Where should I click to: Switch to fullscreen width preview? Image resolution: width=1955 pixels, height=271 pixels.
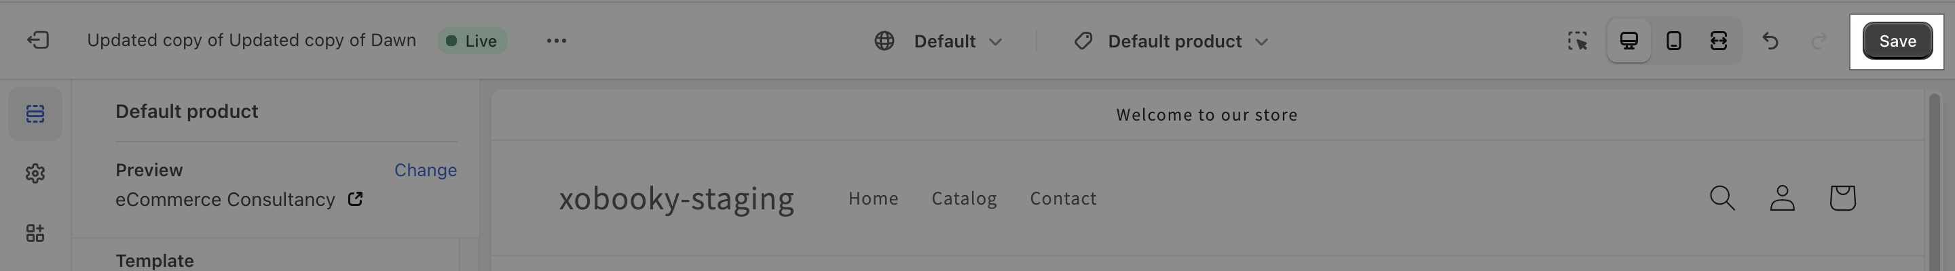tap(1718, 41)
